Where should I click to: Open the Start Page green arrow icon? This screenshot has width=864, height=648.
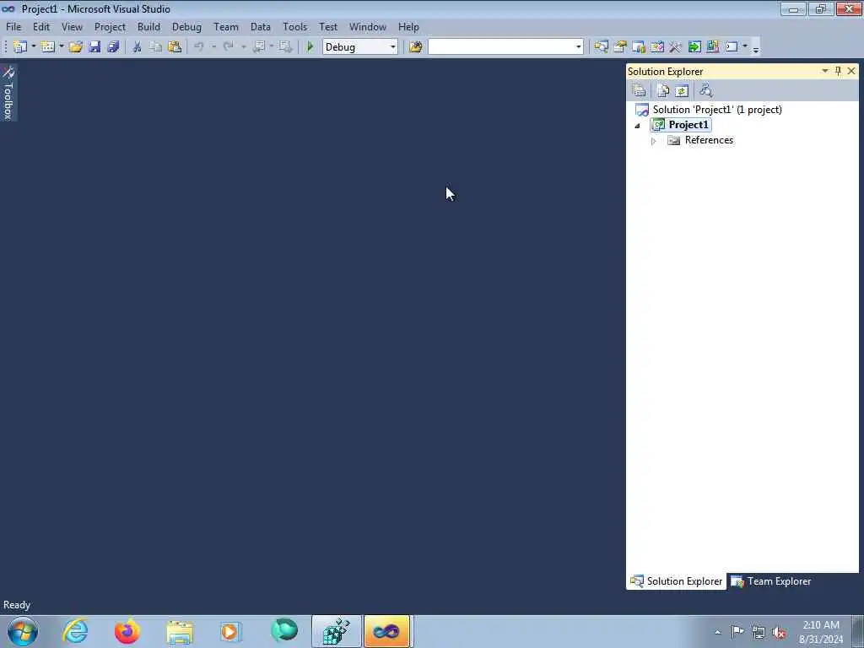[x=694, y=47]
